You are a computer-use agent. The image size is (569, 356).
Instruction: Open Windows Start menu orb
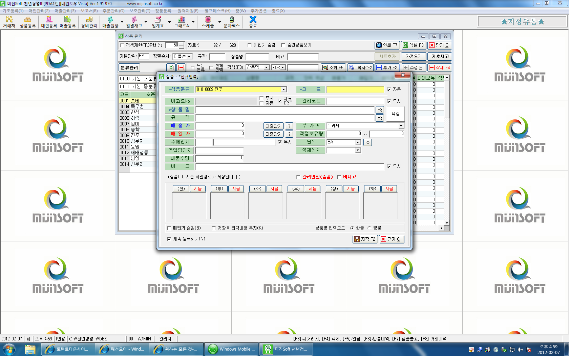click(x=9, y=349)
